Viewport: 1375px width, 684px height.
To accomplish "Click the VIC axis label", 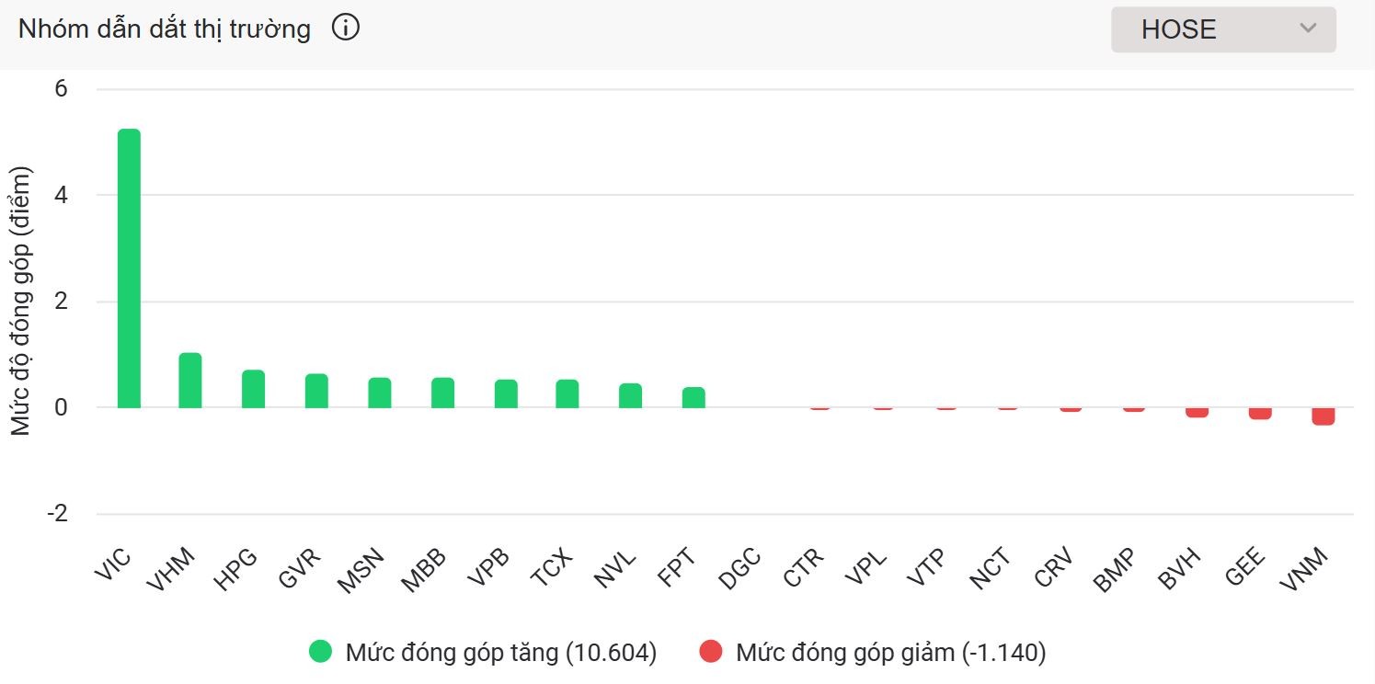I will tap(114, 564).
